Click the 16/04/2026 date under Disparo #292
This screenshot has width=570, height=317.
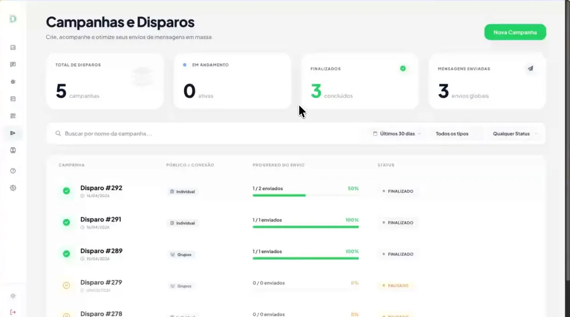point(97,196)
